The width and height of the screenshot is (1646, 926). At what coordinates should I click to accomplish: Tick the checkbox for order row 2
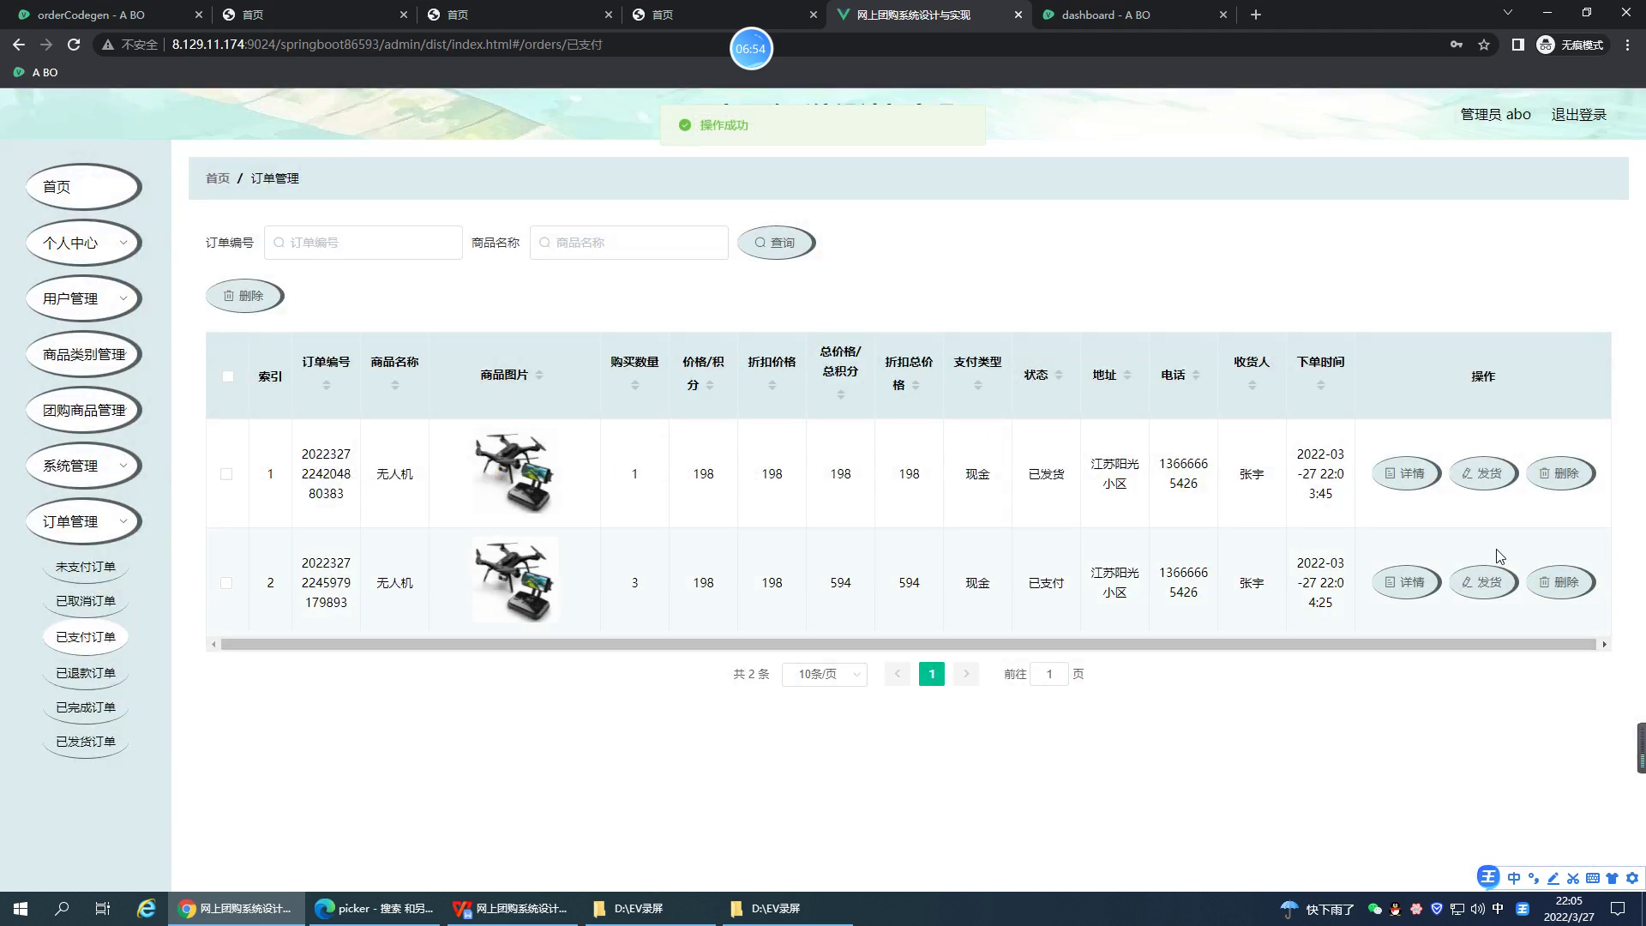tap(226, 582)
